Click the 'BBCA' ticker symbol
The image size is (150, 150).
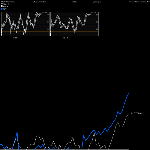point(75,2)
